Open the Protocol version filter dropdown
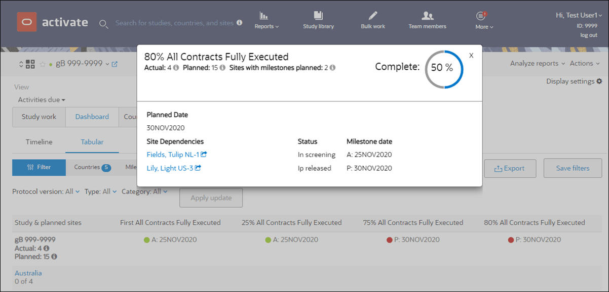The width and height of the screenshot is (609, 292). pos(46,191)
